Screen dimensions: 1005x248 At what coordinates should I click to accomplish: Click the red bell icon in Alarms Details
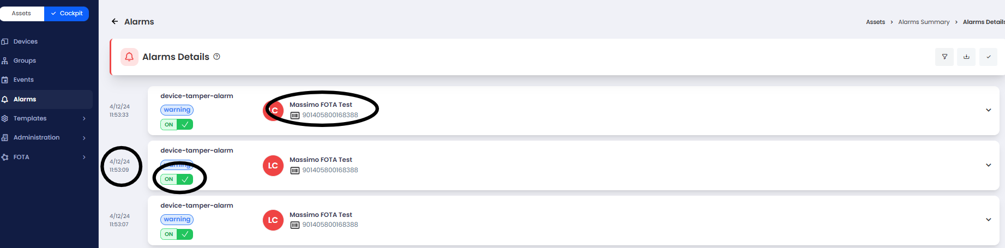(129, 57)
